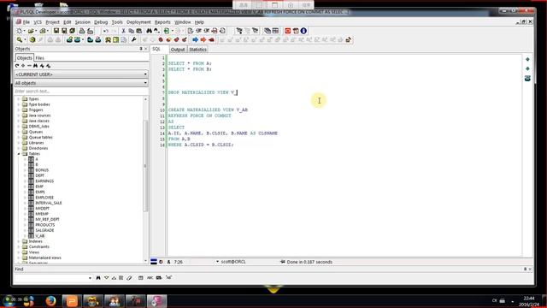Open the Session menu
This screenshot has width=547, height=308.
coord(83,22)
